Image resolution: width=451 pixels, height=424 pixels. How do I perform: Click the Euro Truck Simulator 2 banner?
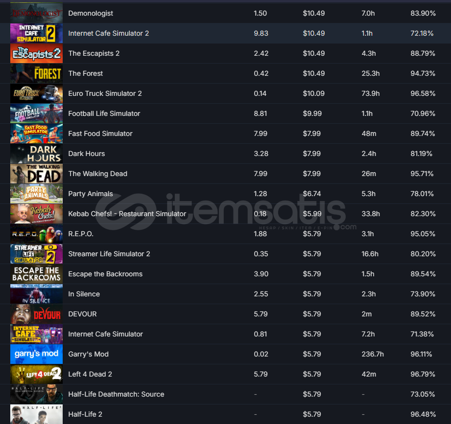(x=36, y=93)
